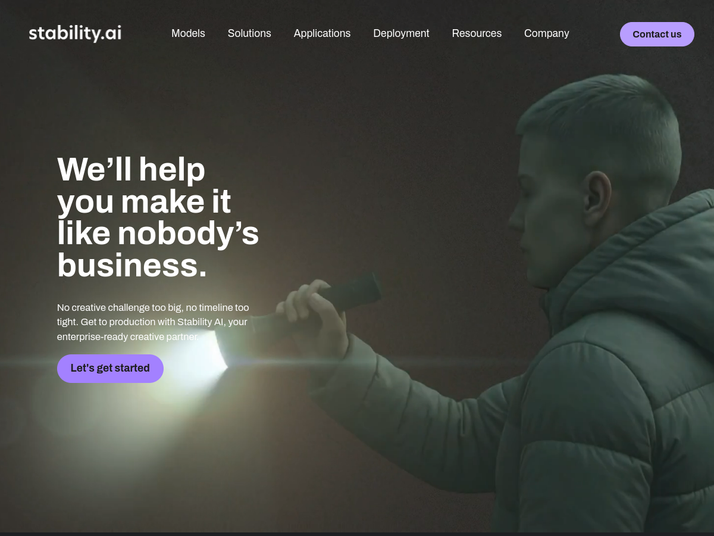This screenshot has width=714, height=536.
Task: Open the Resources navigation item
Action: (x=477, y=33)
